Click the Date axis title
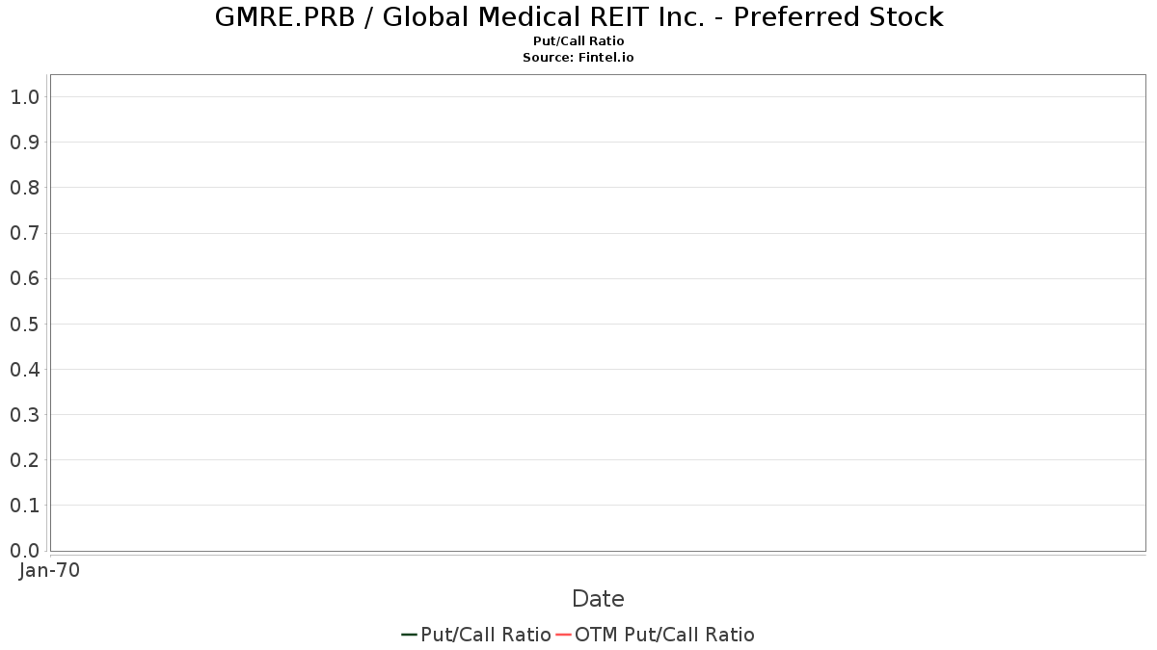Screen dimensions: 1157x650 click(598, 599)
